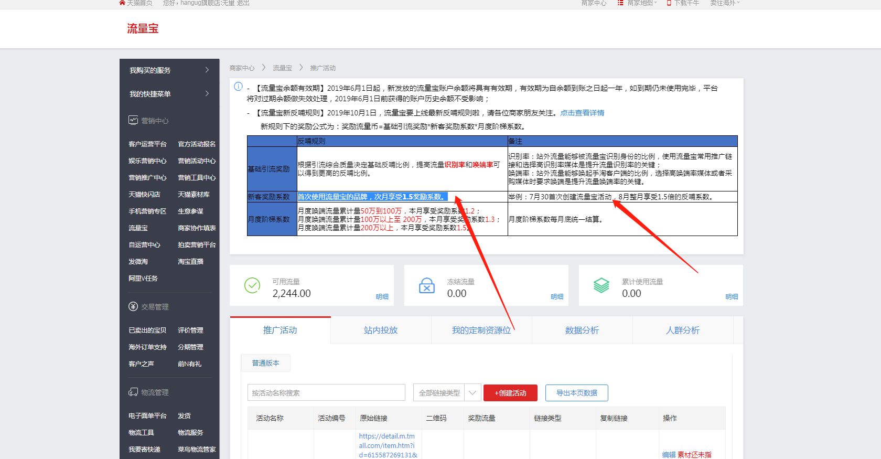This screenshot has height=459, width=881.
Task: Click the 编辑 link in table row
Action: pyautogui.click(x=669, y=455)
